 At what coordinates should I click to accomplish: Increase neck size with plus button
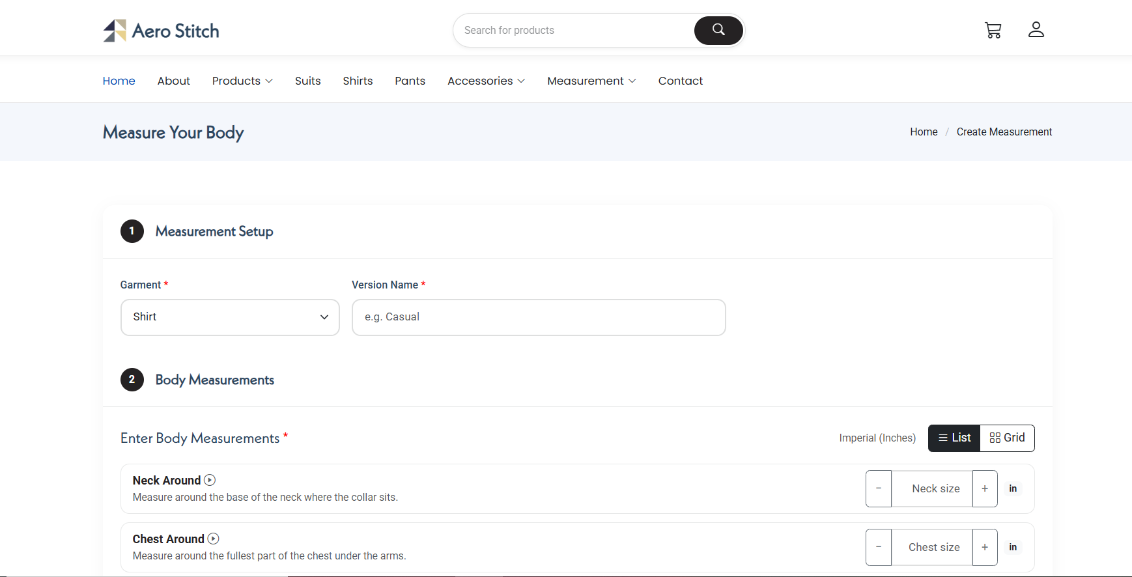(984, 488)
